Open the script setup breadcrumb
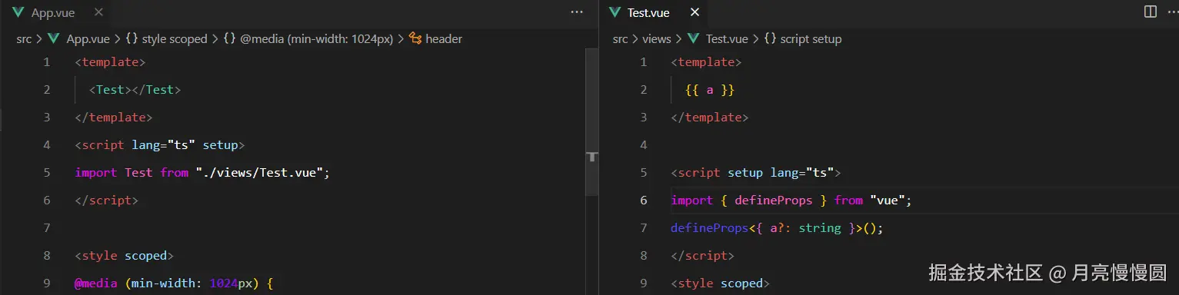This screenshot has width=1179, height=295. pyautogui.click(x=811, y=38)
